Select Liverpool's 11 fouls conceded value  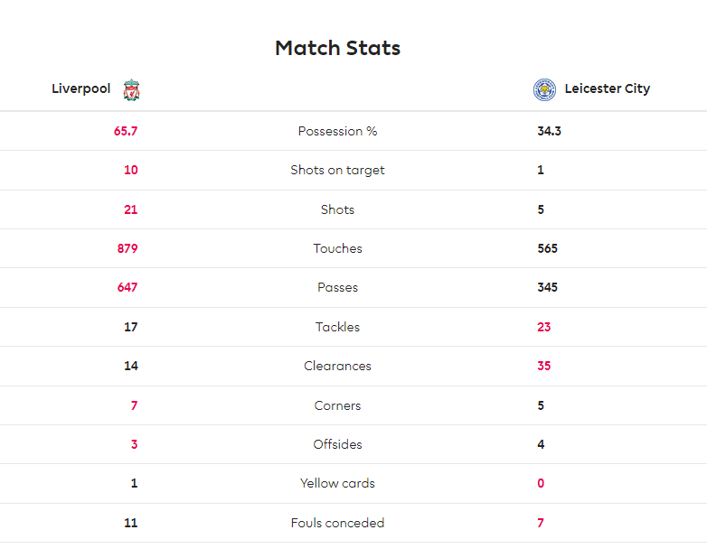tap(131, 523)
